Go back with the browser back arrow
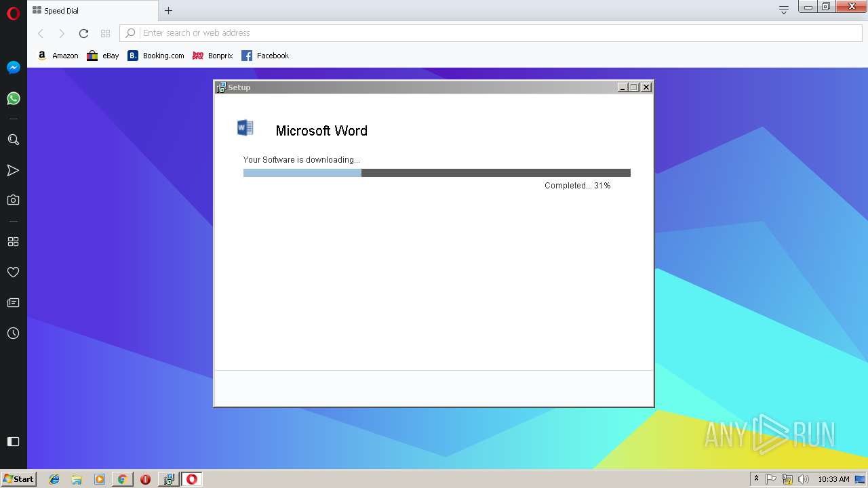The width and height of the screenshot is (868, 488). 41,33
